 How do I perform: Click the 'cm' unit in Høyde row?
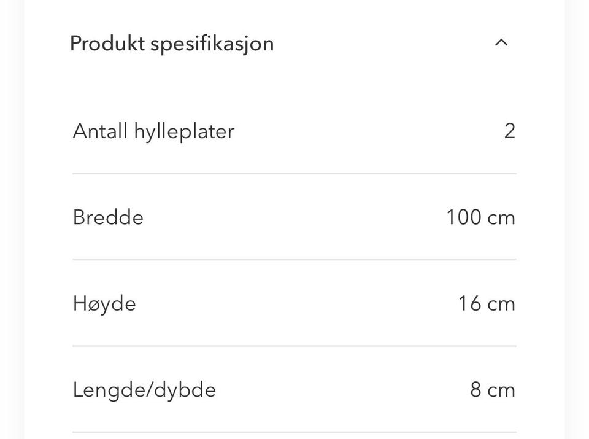point(501,305)
